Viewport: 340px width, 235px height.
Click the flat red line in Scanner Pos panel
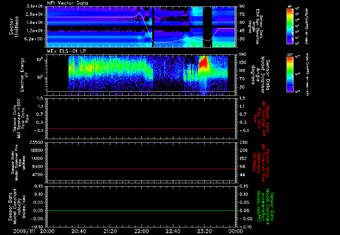pyautogui.click(x=141, y=169)
